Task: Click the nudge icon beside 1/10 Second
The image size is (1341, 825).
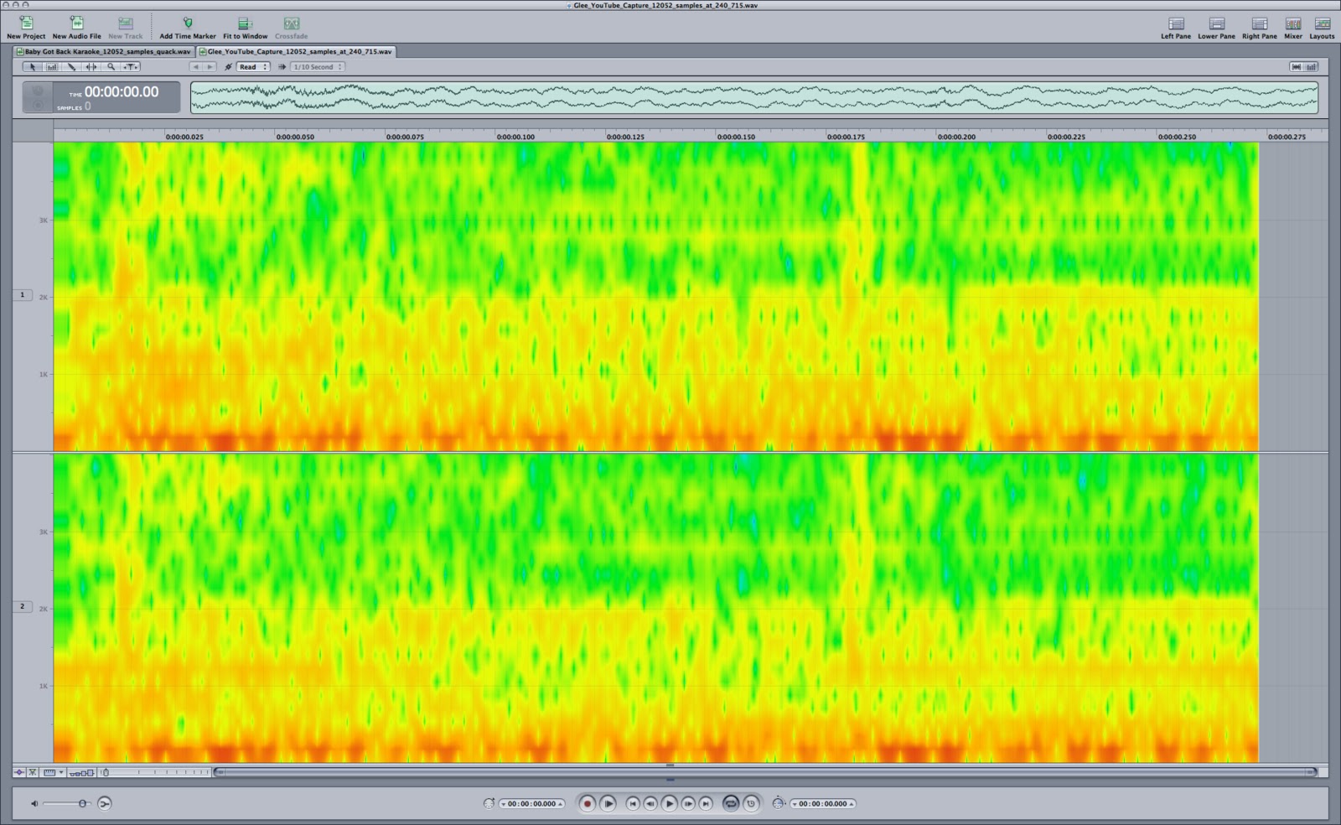Action: 282,67
